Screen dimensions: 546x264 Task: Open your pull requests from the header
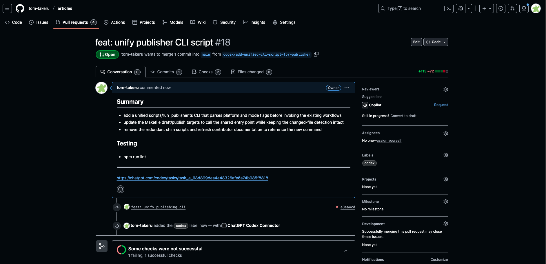point(512,8)
